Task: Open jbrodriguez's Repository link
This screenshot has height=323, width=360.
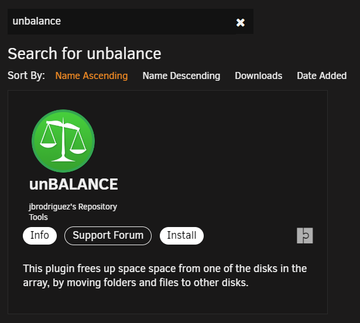Action: tap(73, 207)
